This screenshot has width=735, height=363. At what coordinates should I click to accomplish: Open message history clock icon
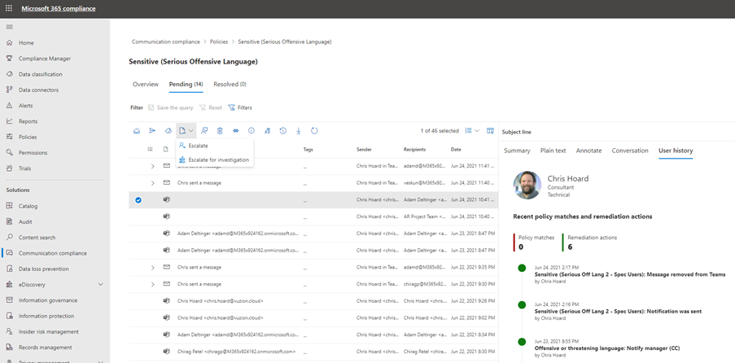pyautogui.click(x=282, y=131)
